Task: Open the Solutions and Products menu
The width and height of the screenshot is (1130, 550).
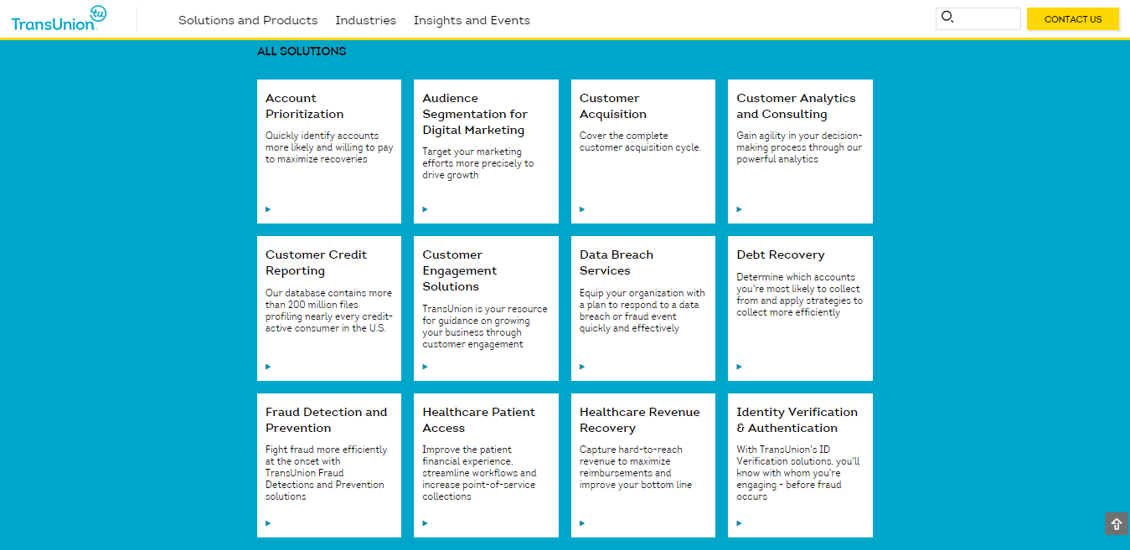Action: 248,20
